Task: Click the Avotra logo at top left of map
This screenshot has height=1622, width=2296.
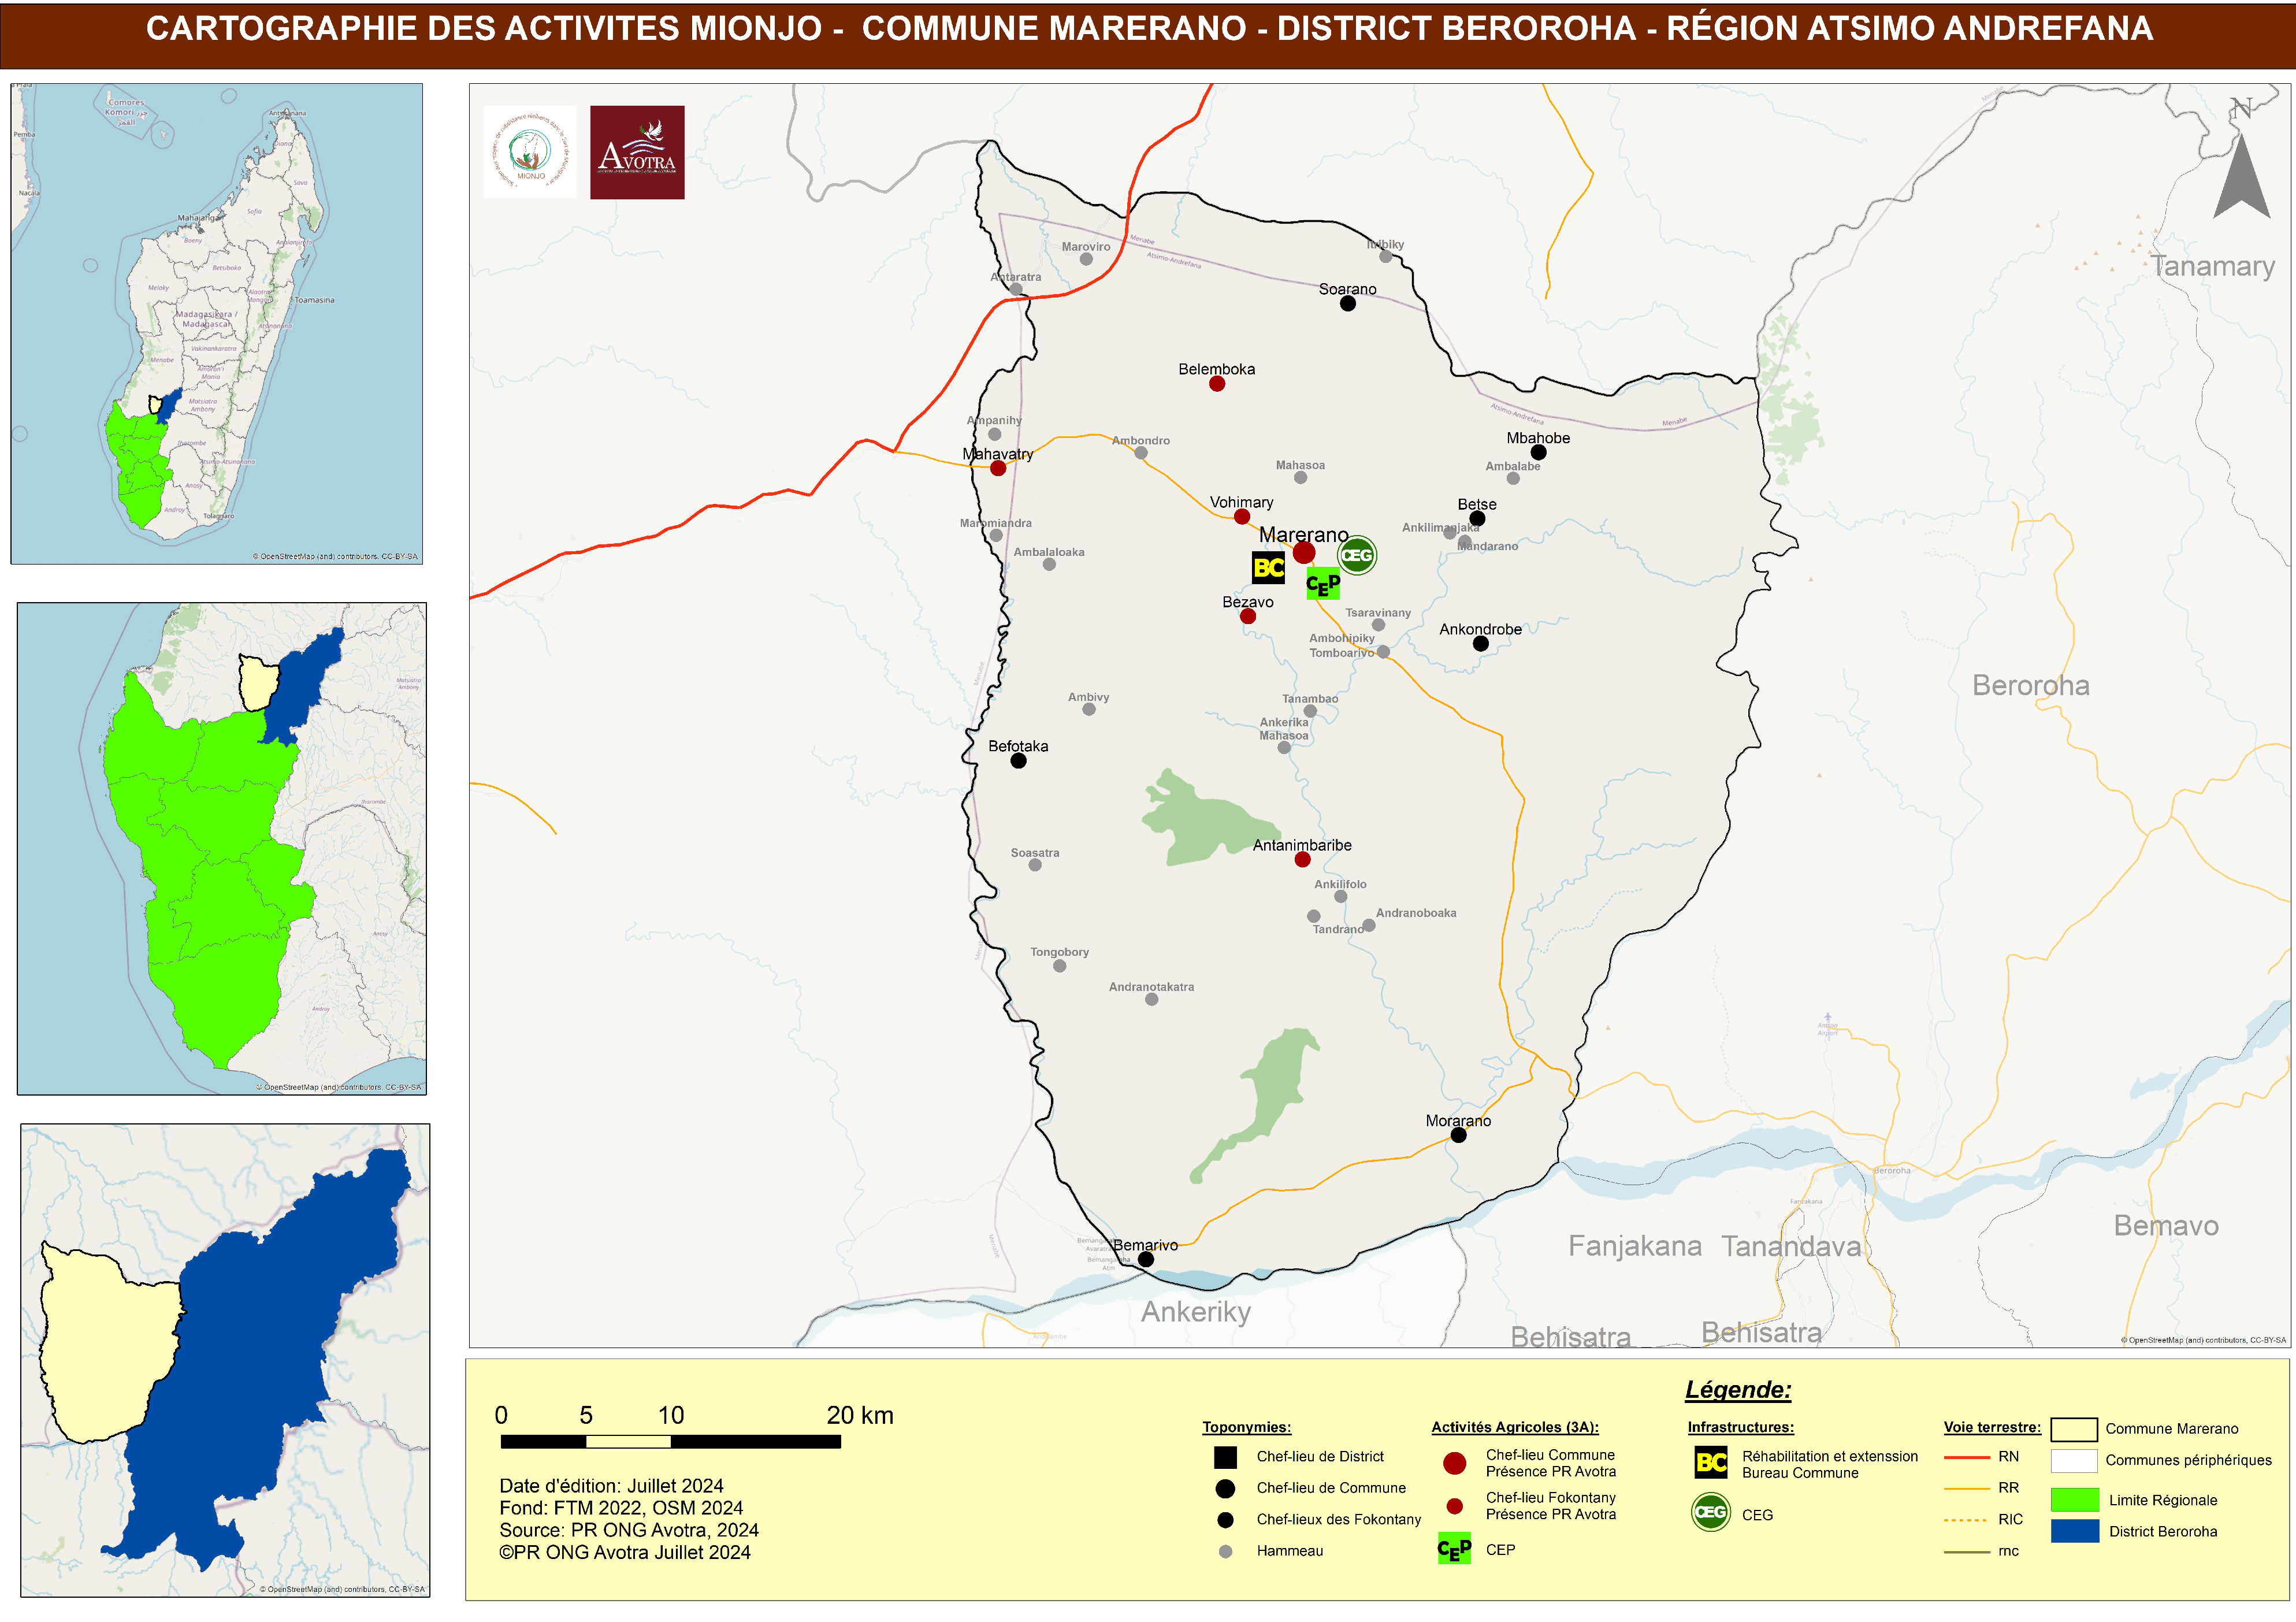Action: pos(637,152)
